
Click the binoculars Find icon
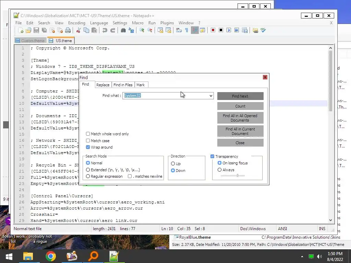tap(123, 30)
